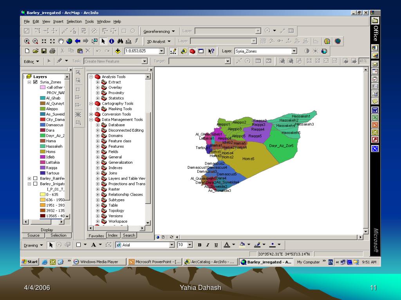Open the Georeferencing dropdown menu
The height and width of the screenshot is (300, 401).
(159, 31)
